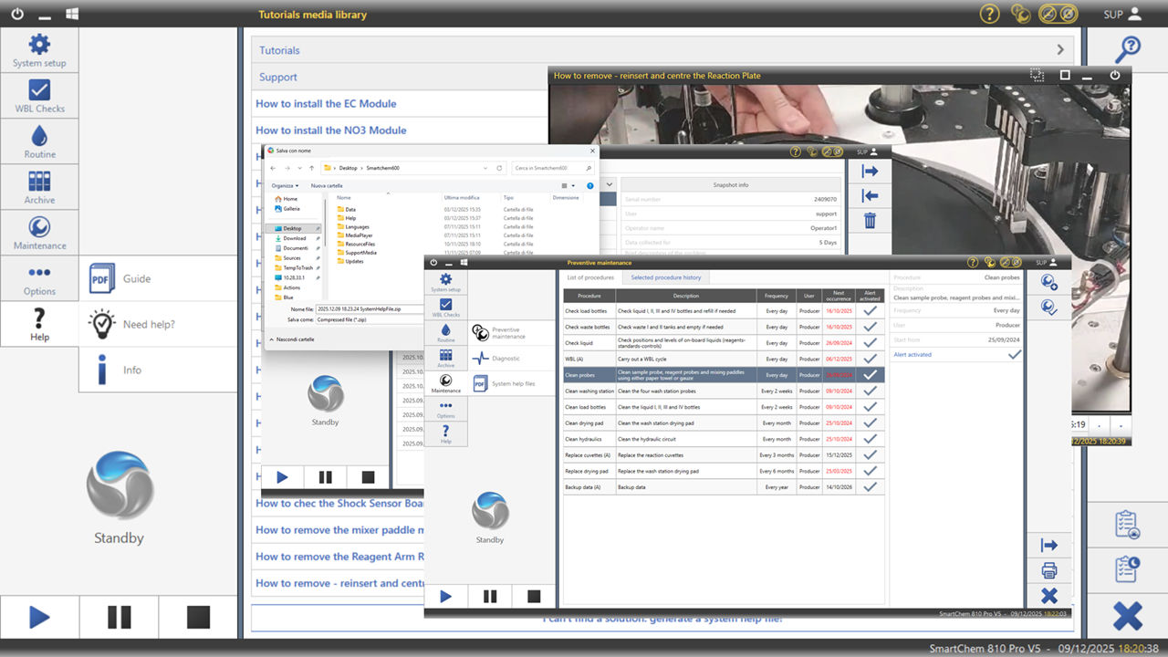The image size is (1168, 657).
Task: Click the snapshot window delete trash icon
Action: click(870, 220)
